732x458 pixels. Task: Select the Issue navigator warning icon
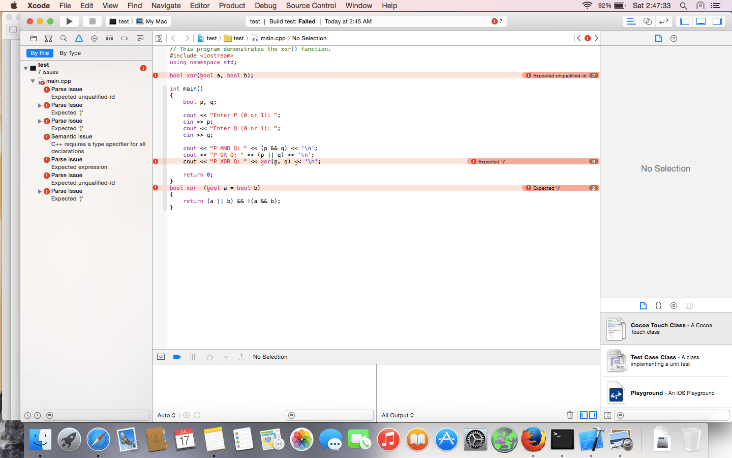point(79,38)
